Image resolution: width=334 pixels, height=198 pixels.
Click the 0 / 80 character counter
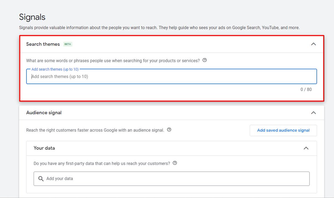[306, 89]
